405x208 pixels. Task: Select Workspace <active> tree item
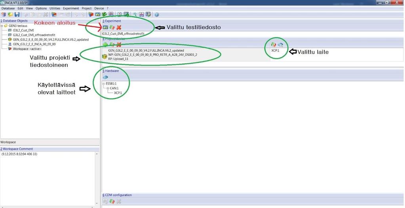27,49
